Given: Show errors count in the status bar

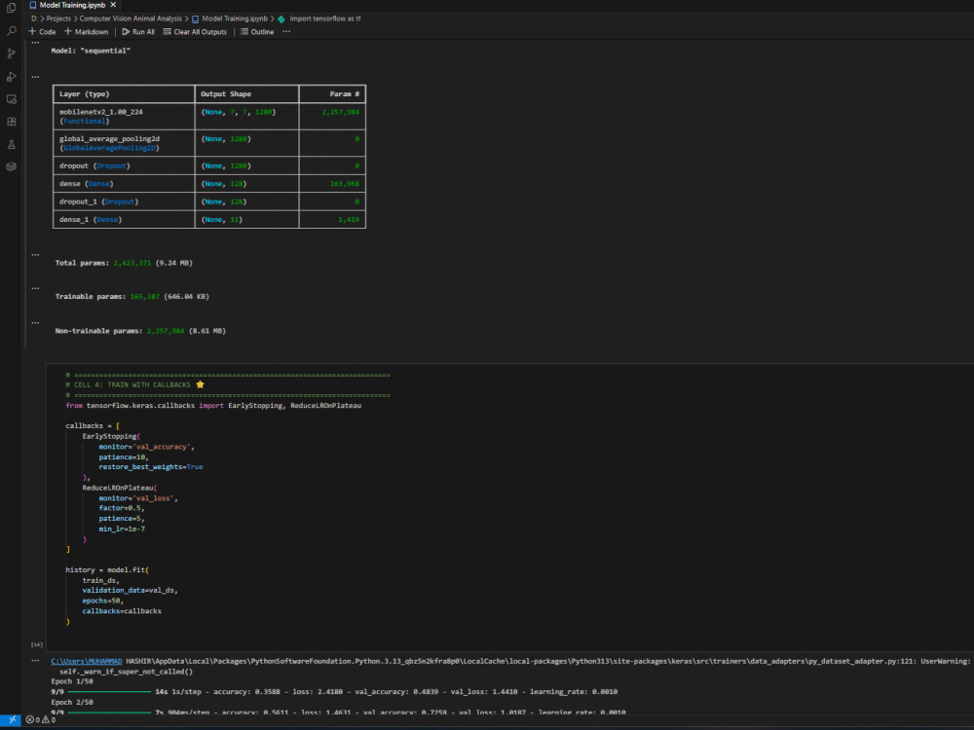Looking at the screenshot, I should (x=33, y=719).
